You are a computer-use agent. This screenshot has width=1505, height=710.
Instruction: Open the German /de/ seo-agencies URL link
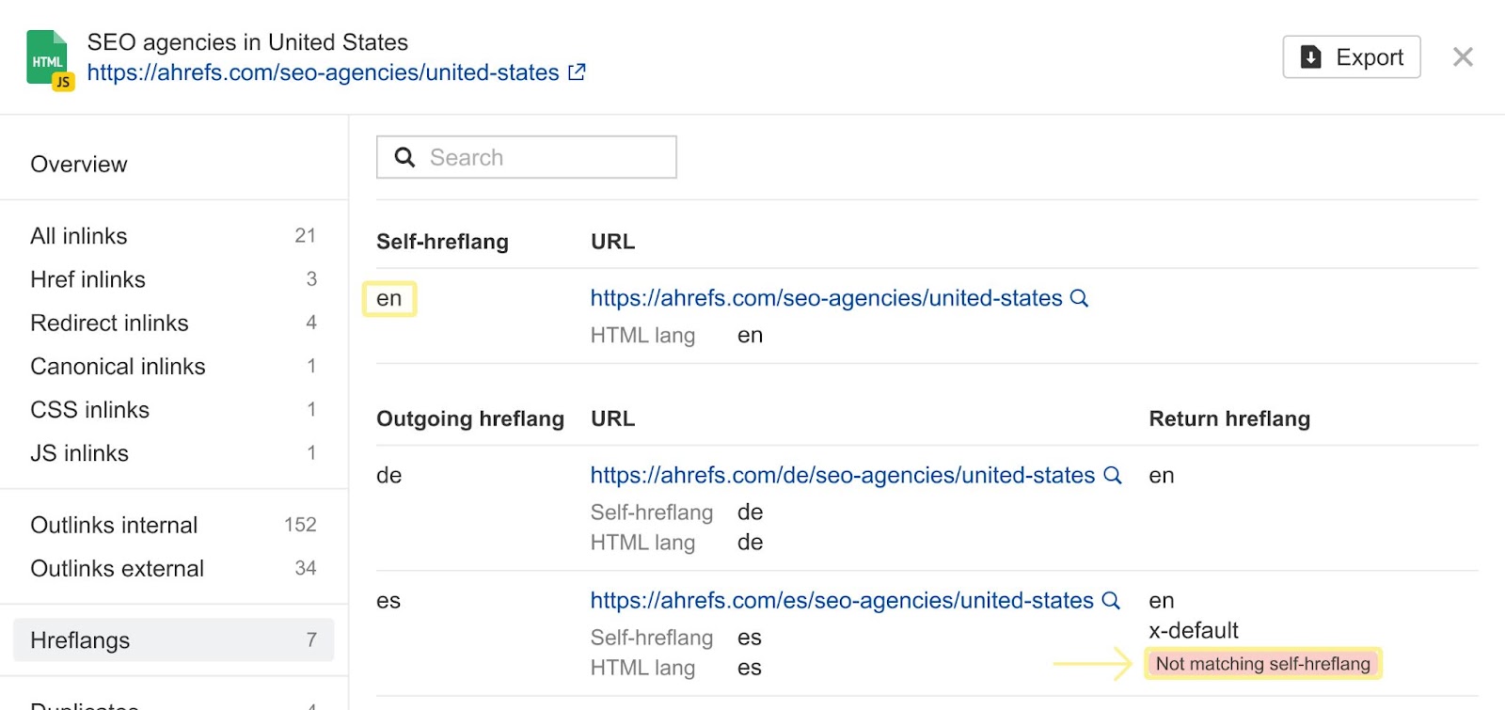point(842,475)
